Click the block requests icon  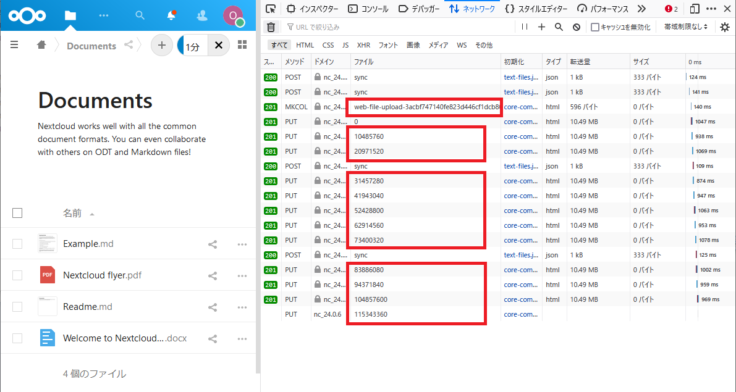[576, 27]
